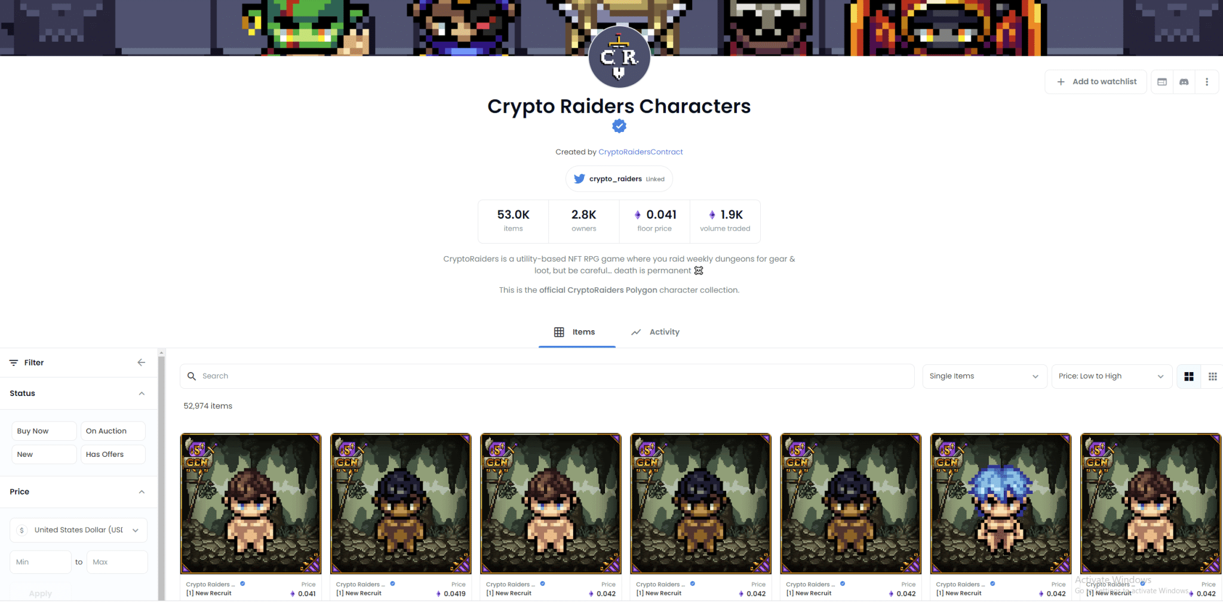
Task: Open the Price: Low to High sort dropdown
Action: coord(1111,376)
